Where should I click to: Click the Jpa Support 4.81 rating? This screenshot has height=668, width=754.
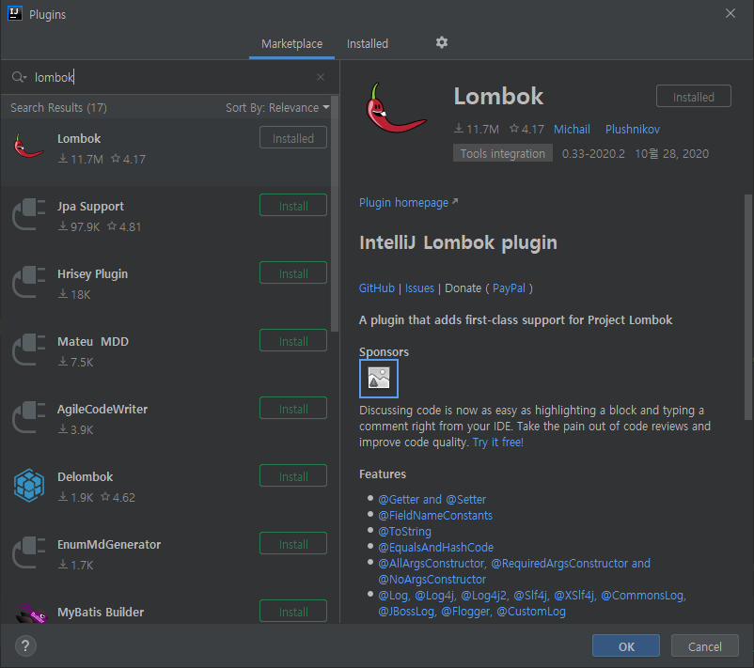pyautogui.click(x=124, y=226)
